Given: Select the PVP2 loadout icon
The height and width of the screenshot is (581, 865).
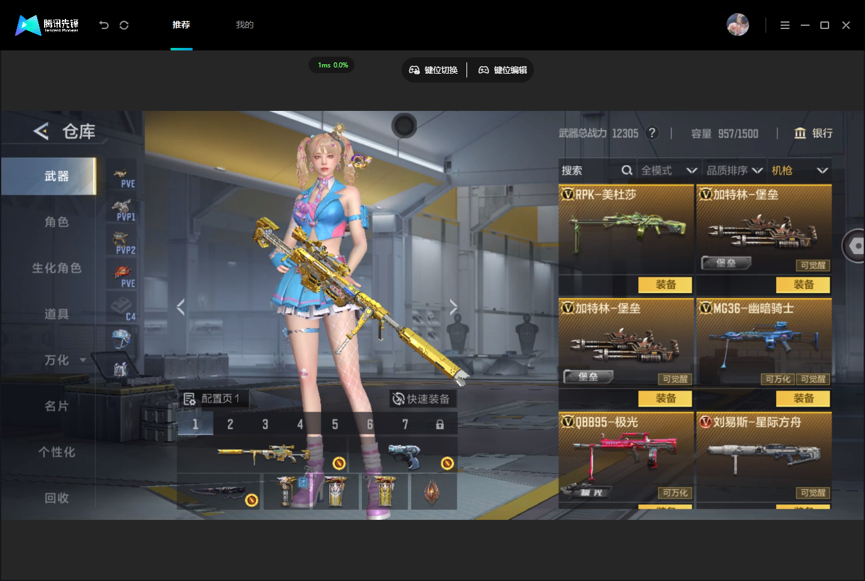Looking at the screenshot, I should point(122,243).
